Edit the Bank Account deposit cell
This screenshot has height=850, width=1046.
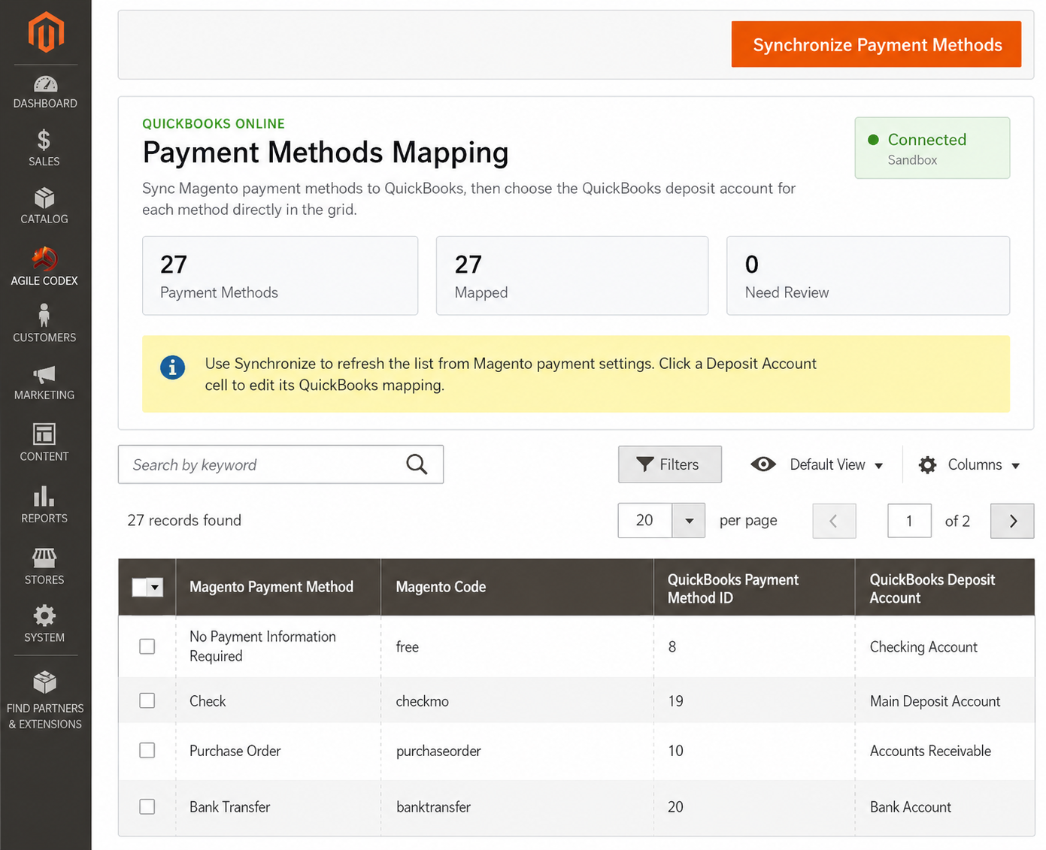pos(944,806)
